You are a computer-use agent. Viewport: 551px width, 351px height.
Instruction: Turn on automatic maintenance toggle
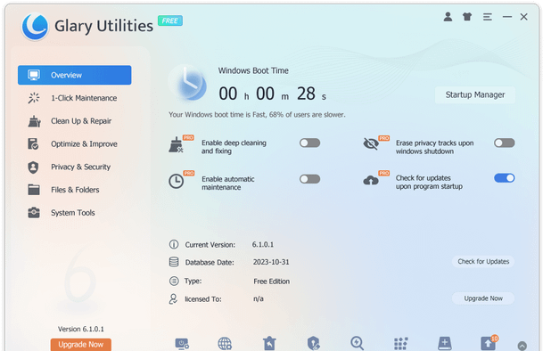(x=309, y=179)
